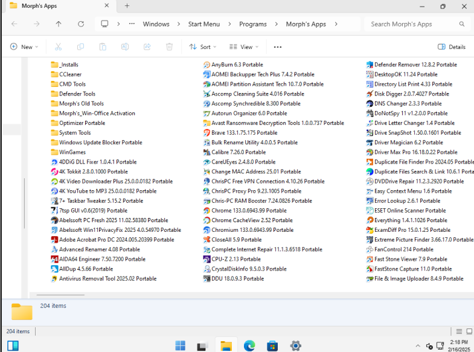474x352 pixels.
Task: Click the Copy toolbar icon
Action: [x=80, y=47]
